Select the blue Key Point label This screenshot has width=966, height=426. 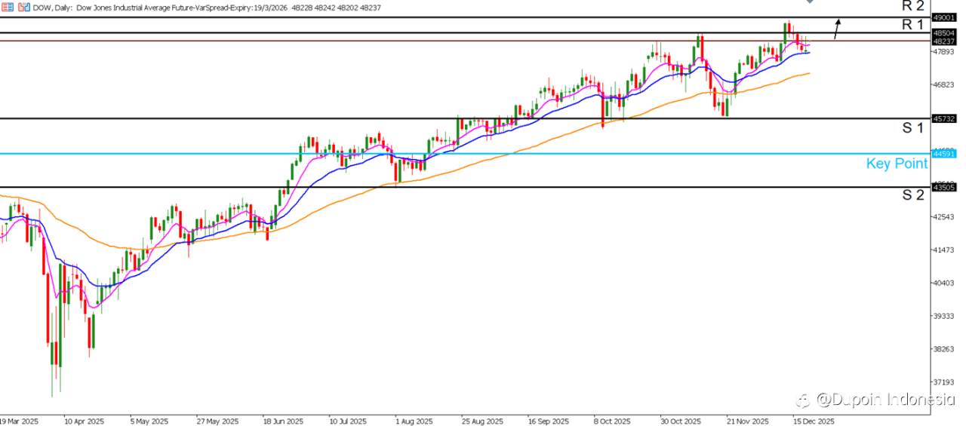coord(897,164)
